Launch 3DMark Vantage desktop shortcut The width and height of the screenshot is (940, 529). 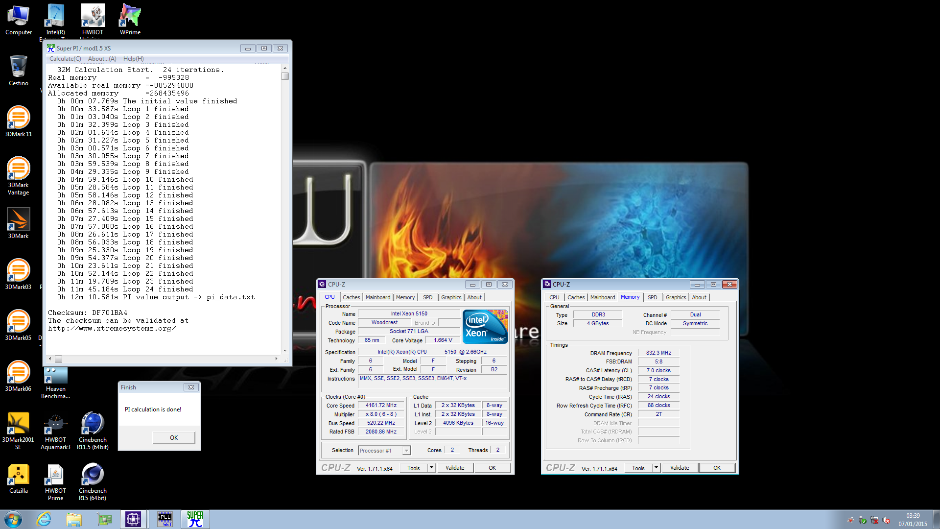click(19, 175)
